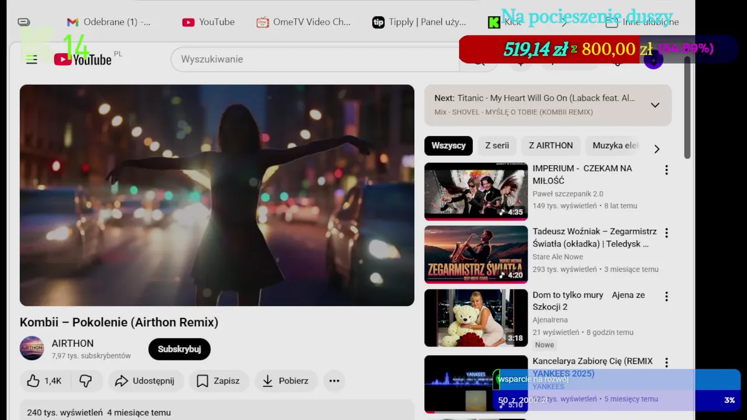The width and height of the screenshot is (747, 420).
Task: Open the AIRTHON channel name link
Action: click(x=72, y=344)
